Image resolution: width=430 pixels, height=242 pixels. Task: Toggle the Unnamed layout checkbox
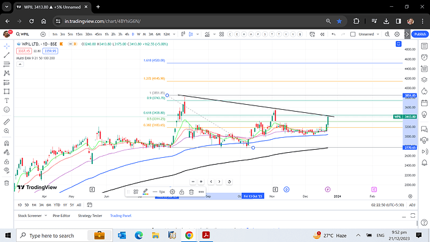pos(353,34)
